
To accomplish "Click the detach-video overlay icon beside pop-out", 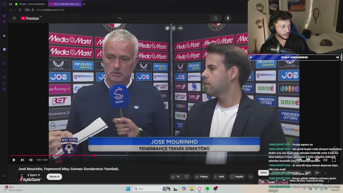I will pos(173,28).
